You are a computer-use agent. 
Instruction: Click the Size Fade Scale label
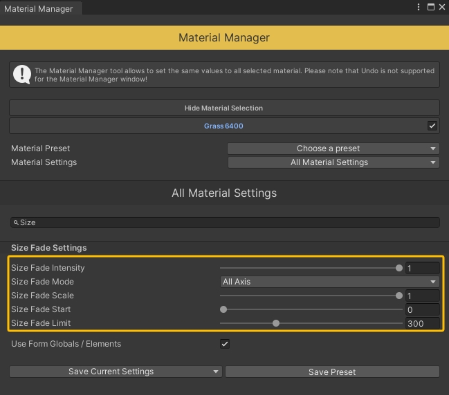42,296
